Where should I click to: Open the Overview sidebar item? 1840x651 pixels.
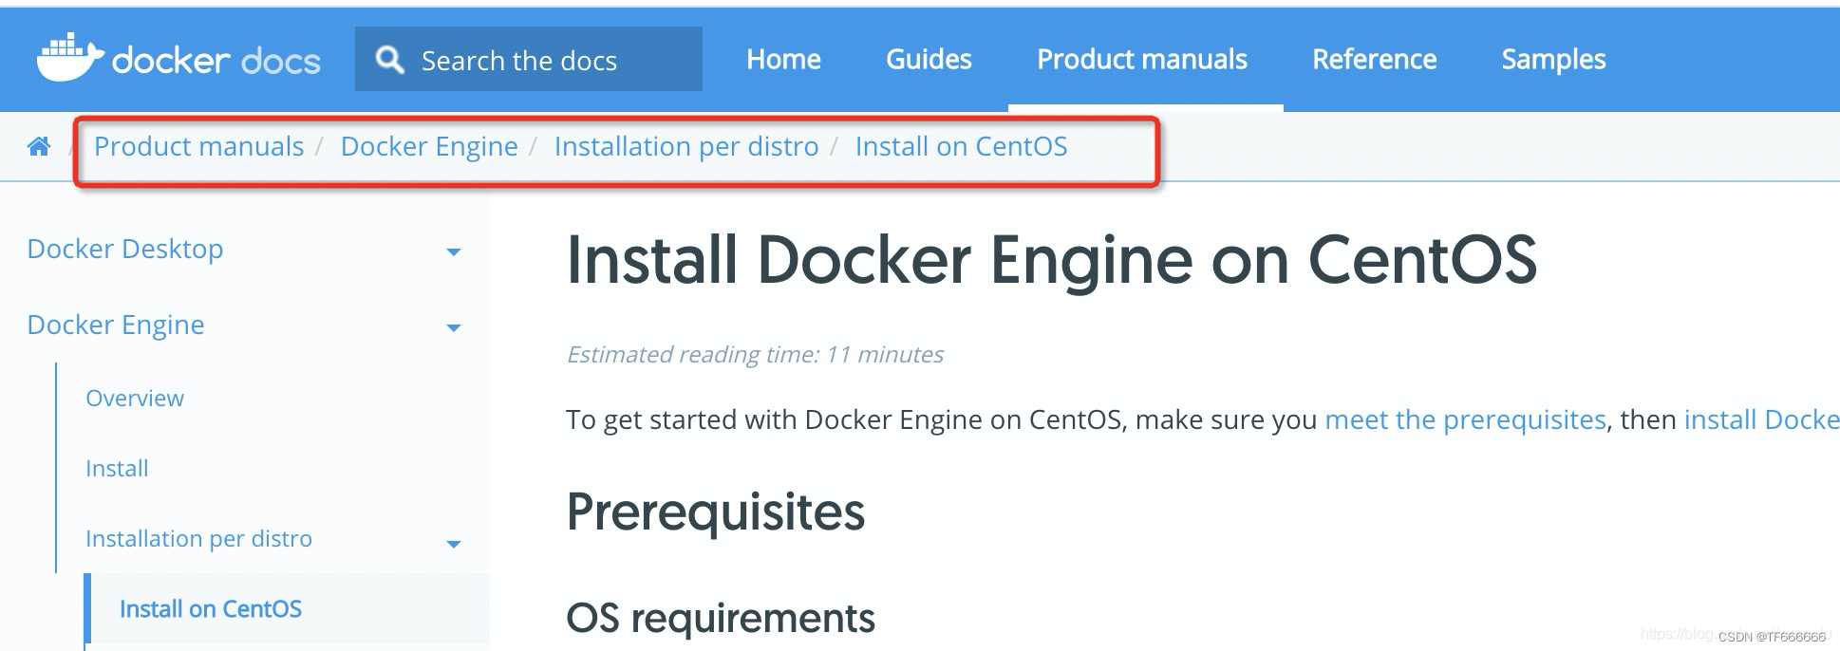tap(135, 398)
